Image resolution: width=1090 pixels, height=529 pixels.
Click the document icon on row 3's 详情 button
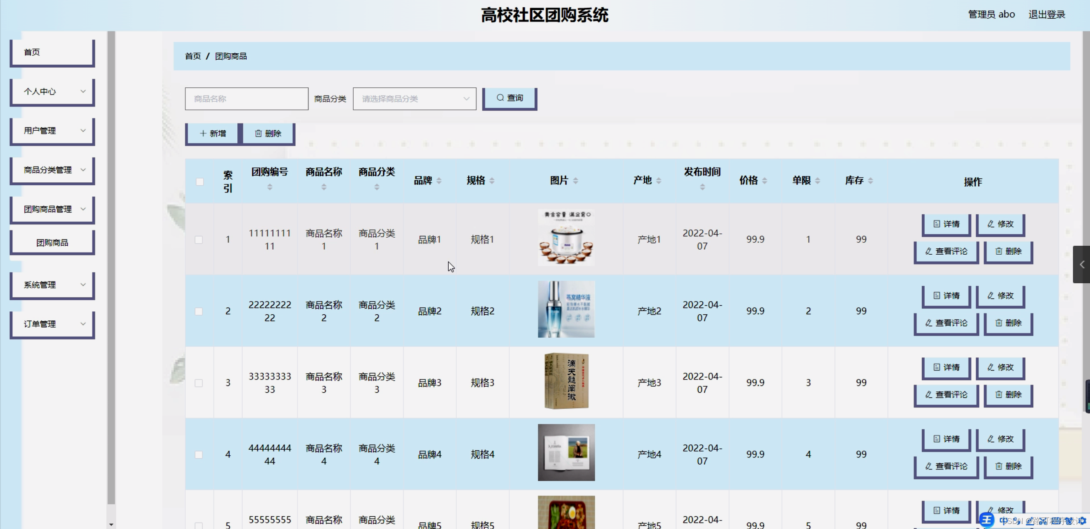click(936, 367)
